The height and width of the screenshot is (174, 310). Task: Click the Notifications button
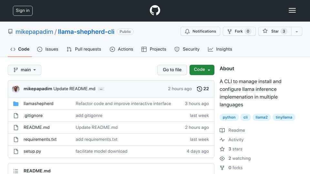200,31
